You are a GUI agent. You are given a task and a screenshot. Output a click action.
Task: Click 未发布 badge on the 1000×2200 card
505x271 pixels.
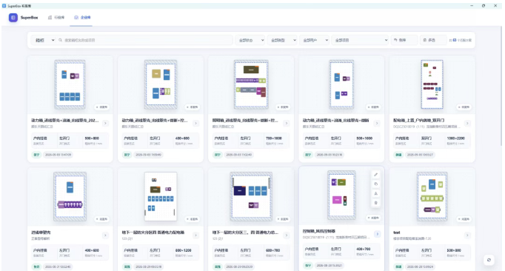click(464, 107)
